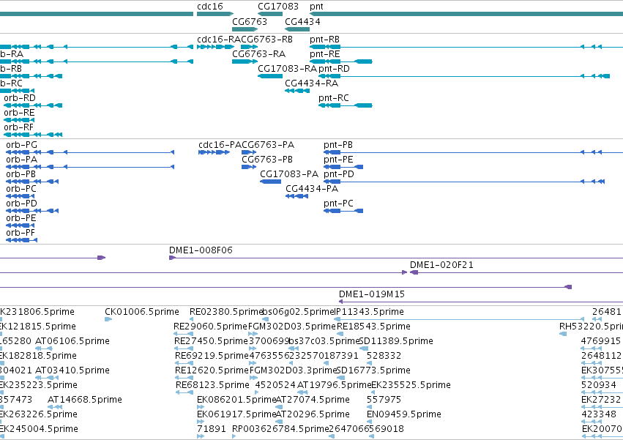The image size is (623, 440).
Task: Open the orb-PG protein label
Action: (x=21, y=145)
